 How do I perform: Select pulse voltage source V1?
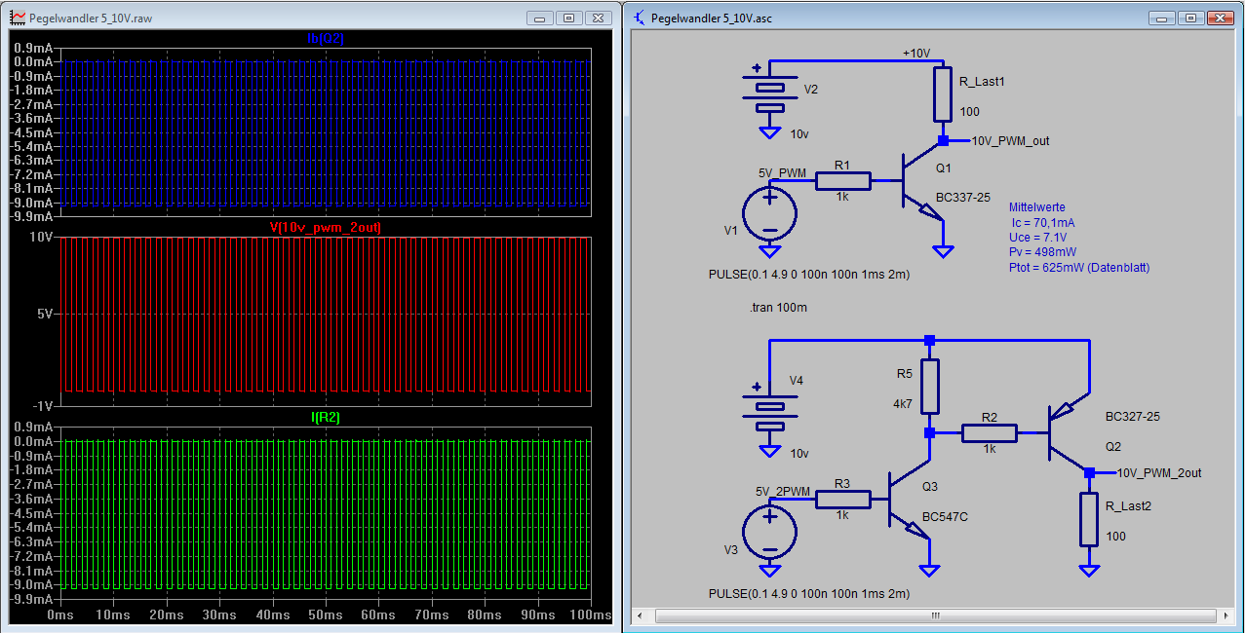(x=770, y=211)
